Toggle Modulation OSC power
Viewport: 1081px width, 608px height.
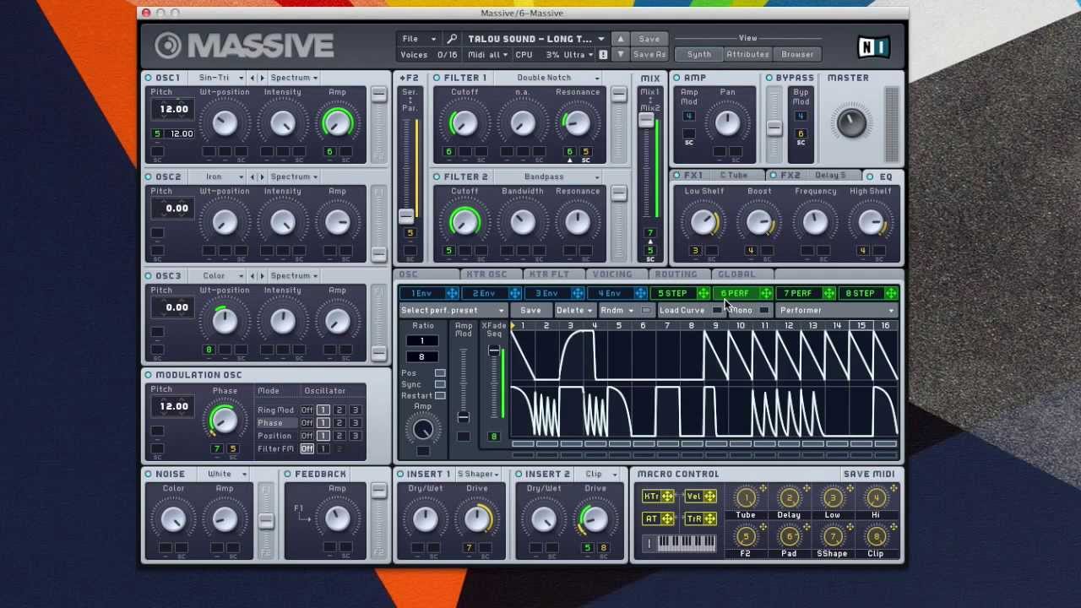click(149, 375)
